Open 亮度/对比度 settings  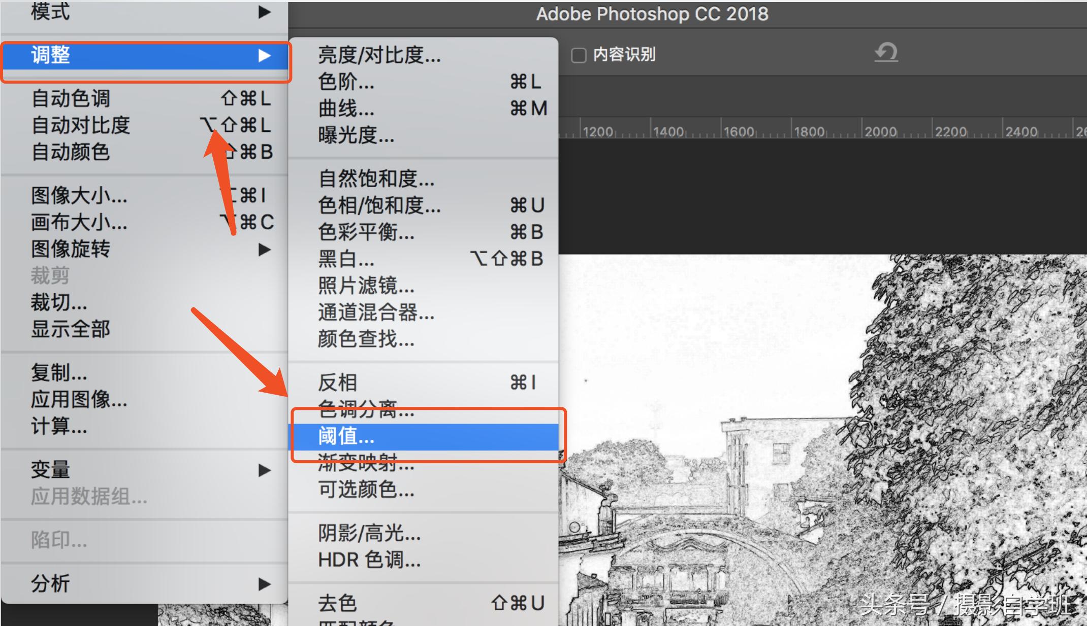tap(378, 56)
